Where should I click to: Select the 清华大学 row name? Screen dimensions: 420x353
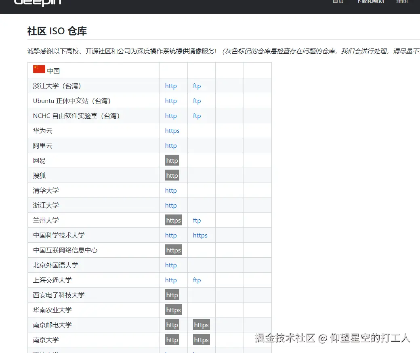coord(46,190)
